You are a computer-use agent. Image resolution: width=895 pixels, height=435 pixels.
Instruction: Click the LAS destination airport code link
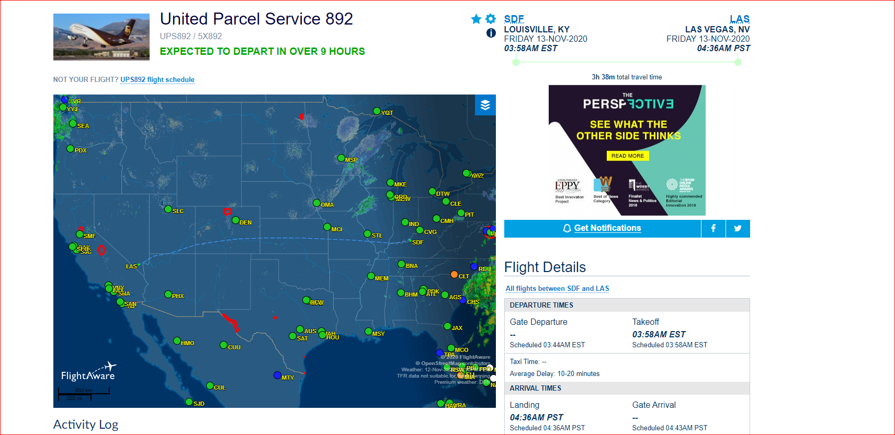click(x=740, y=19)
